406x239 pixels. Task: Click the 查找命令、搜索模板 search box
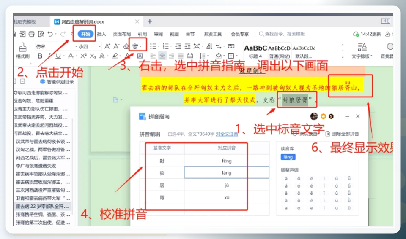click(282, 34)
